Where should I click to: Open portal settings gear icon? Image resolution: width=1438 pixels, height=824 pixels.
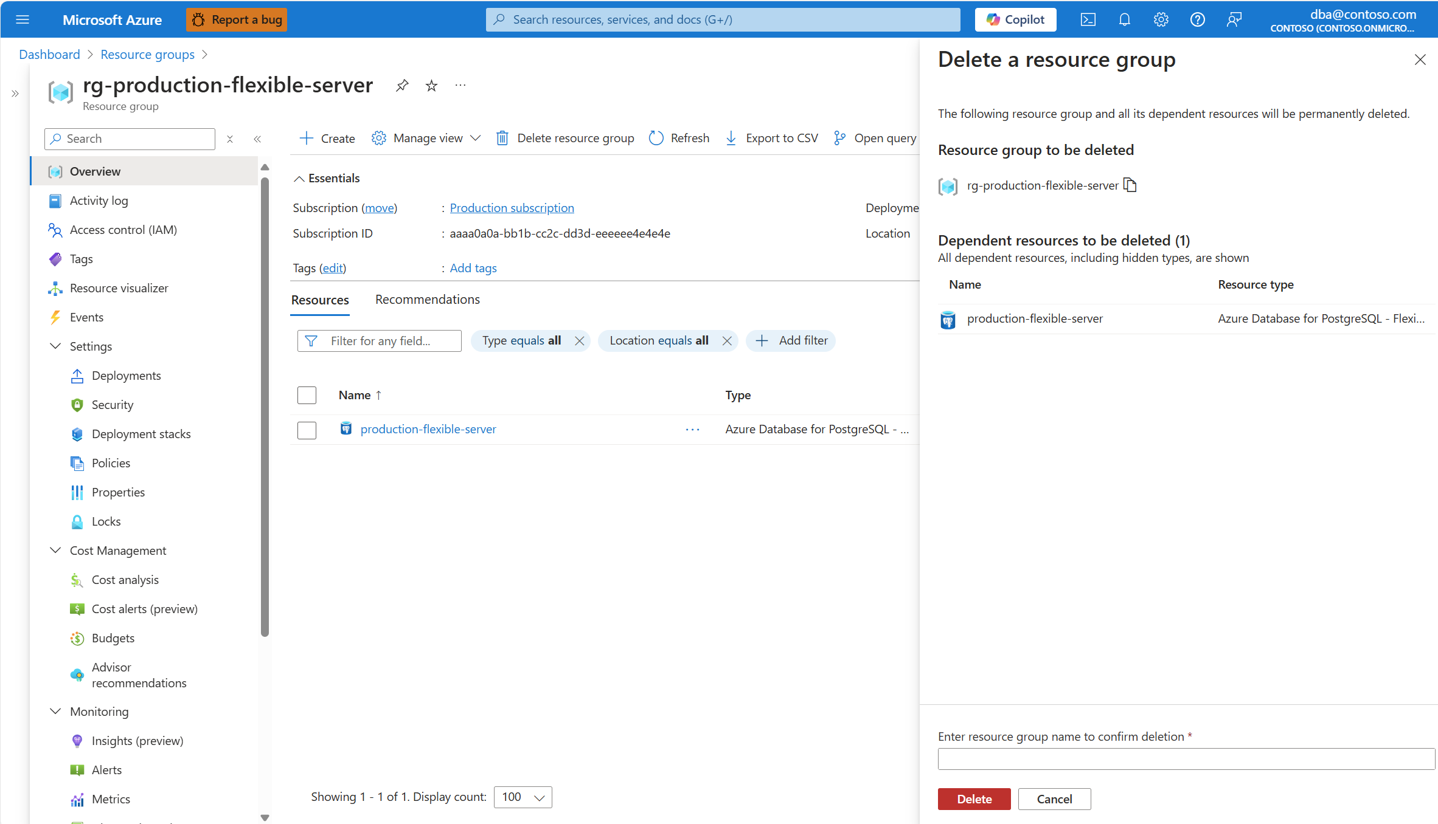(x=1161, y=19)
